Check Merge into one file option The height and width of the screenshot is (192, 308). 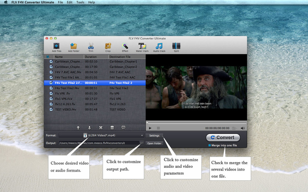pyautogui.click(x=209, y=146)
